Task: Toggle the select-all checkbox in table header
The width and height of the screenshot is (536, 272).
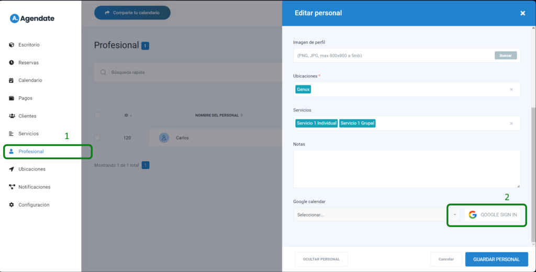Action: pyautogui.click(x=97, y=115)
